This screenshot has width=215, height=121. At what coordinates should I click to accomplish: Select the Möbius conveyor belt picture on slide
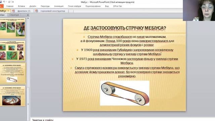[x=125, y=93]
